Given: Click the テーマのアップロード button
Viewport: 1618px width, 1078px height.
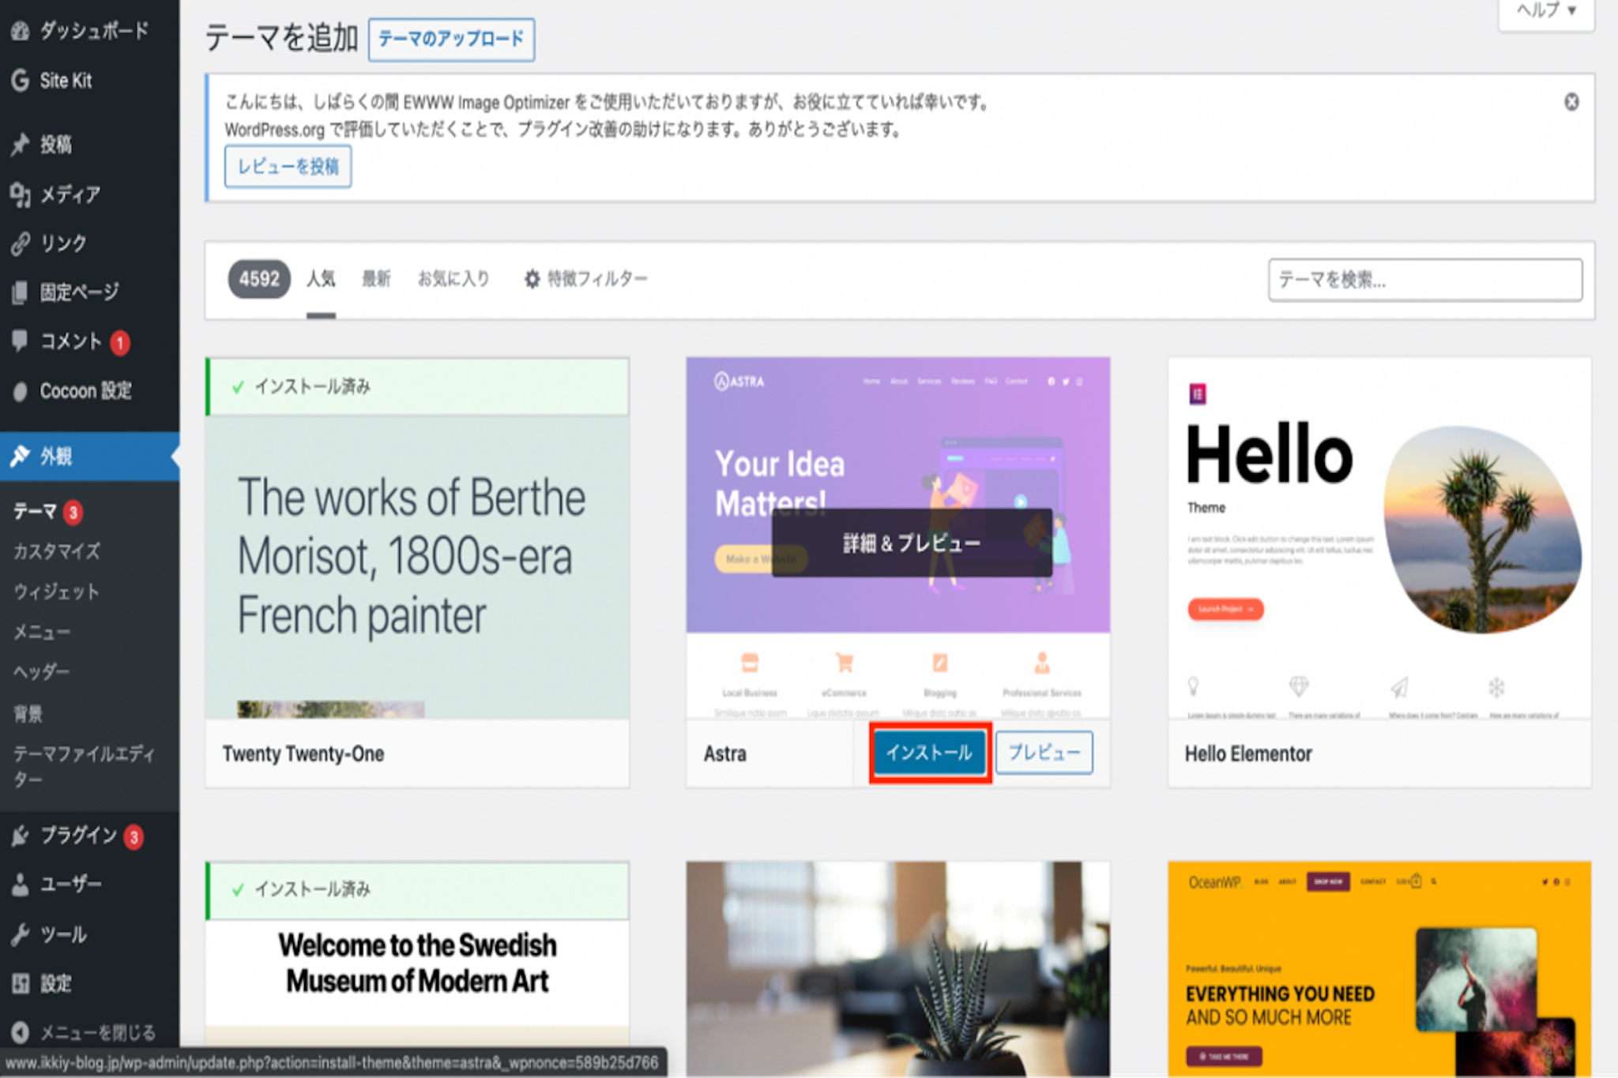Looking at the screenshot, I should 451,39.
